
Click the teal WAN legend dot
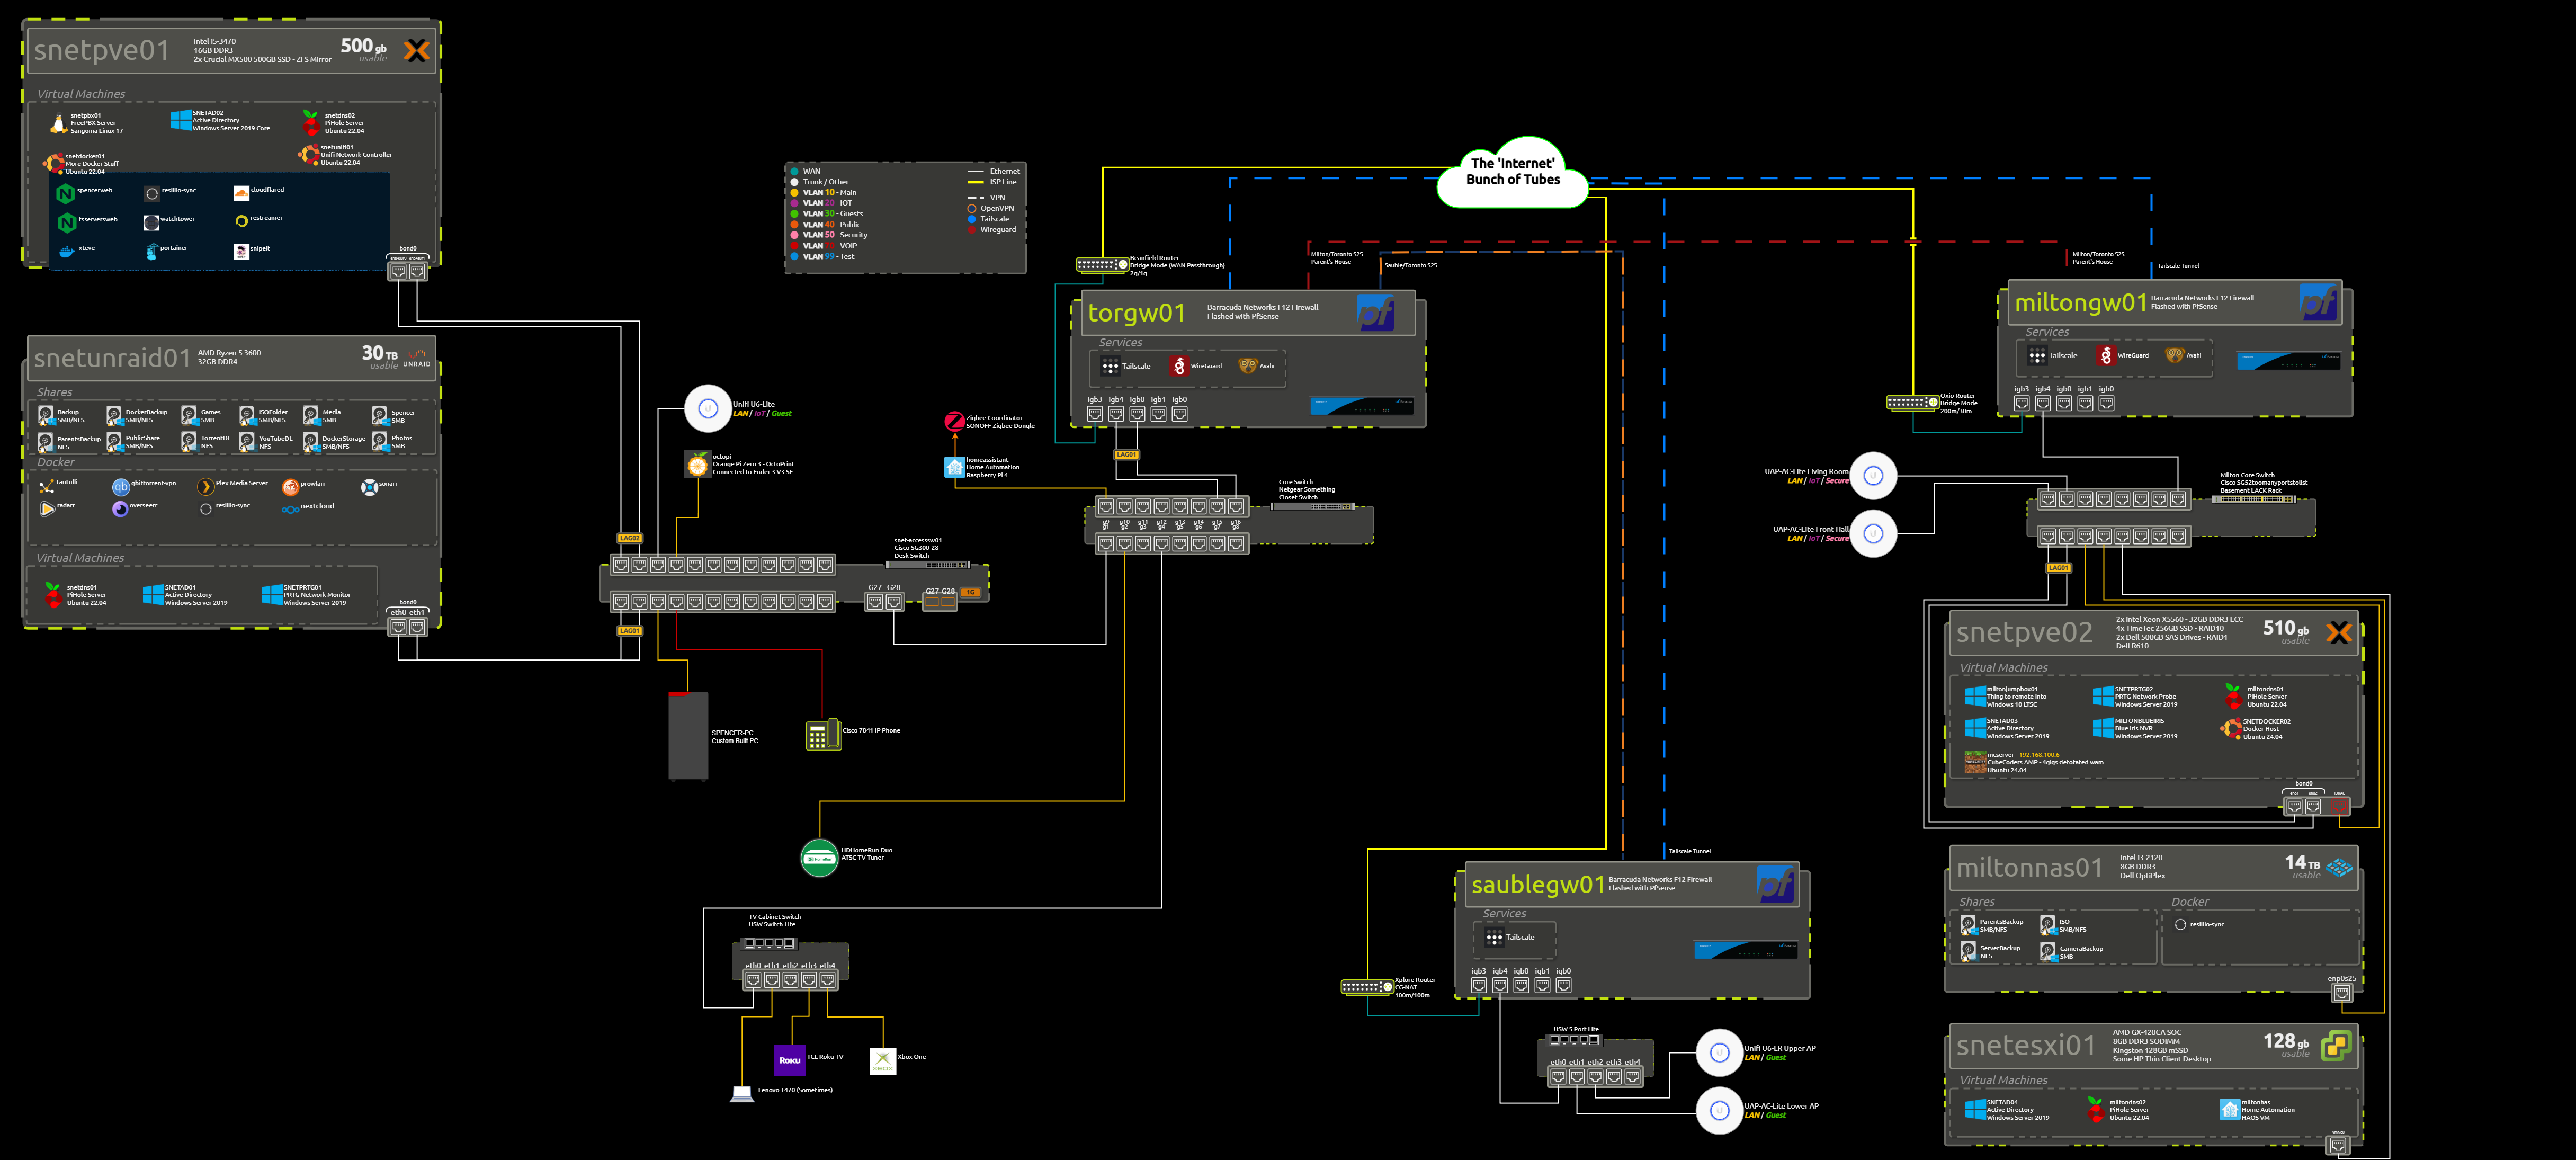click(x=794, y=171)
